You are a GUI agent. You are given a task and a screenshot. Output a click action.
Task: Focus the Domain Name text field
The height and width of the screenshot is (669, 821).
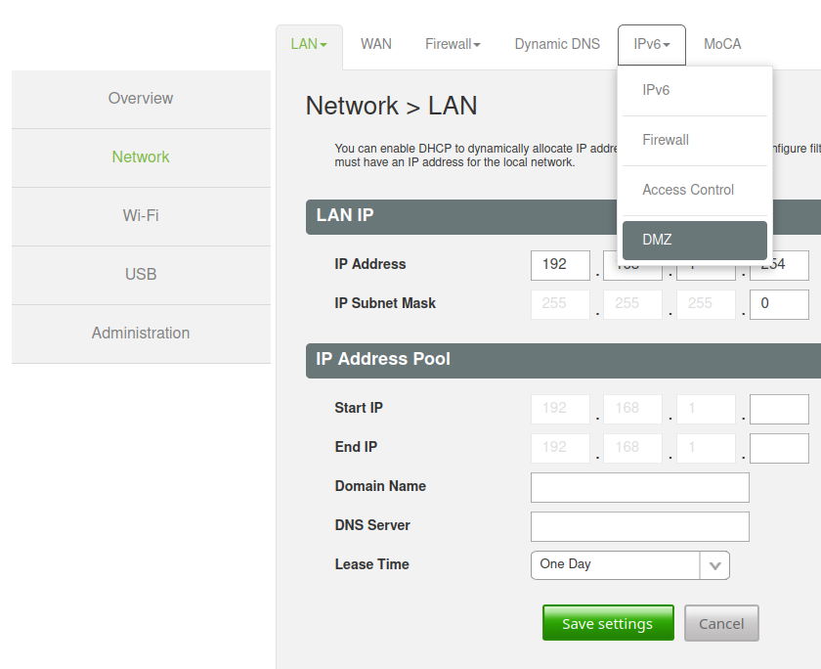coord(639,487)
